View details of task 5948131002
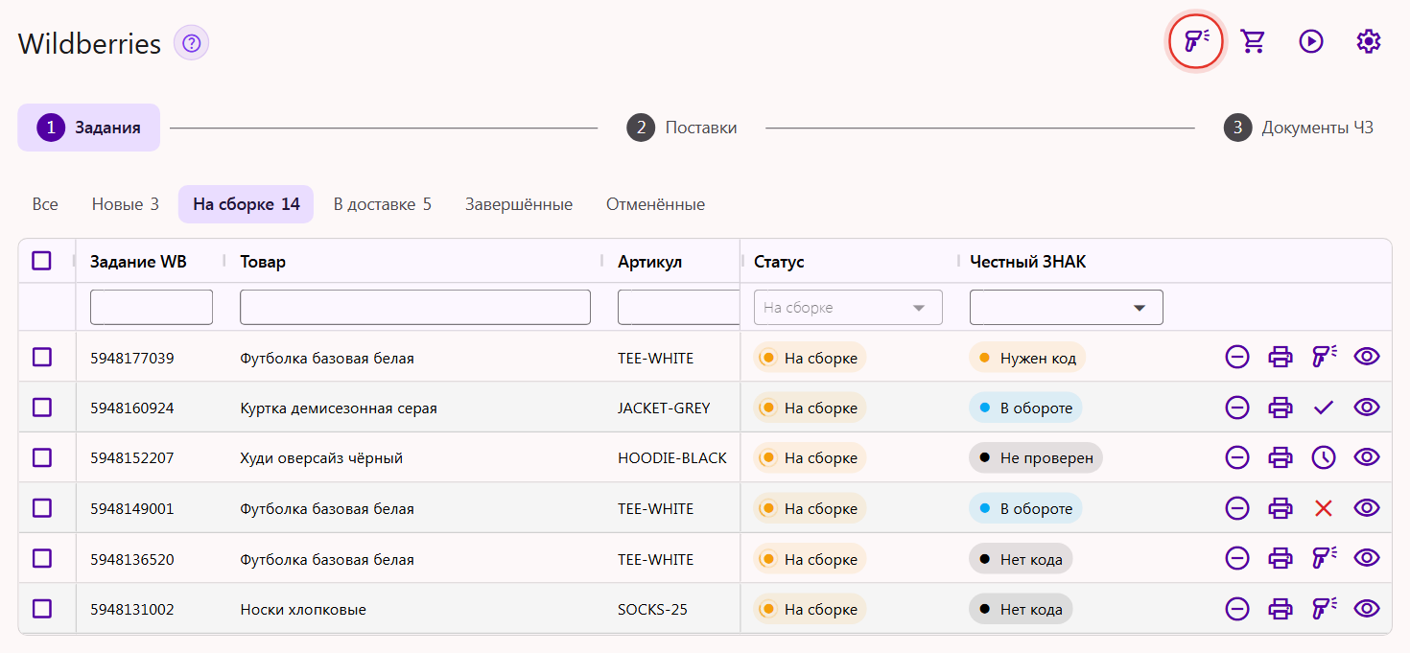Viewport: 1410px width, 653px height. pyautogui.click(x=1367, y=609)
